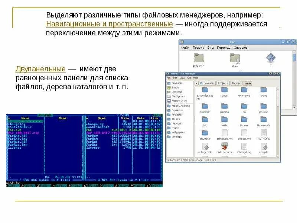Open the autom4te.cache folder
297x223 pixels.
coord(205,90)
